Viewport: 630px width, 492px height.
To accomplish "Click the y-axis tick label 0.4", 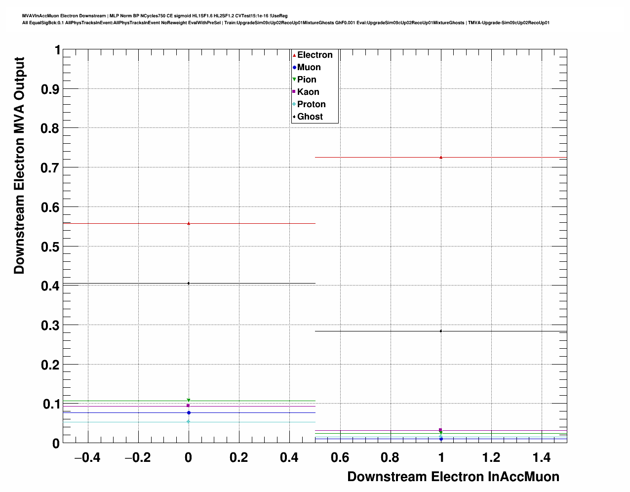I will (x=50, y=286).
